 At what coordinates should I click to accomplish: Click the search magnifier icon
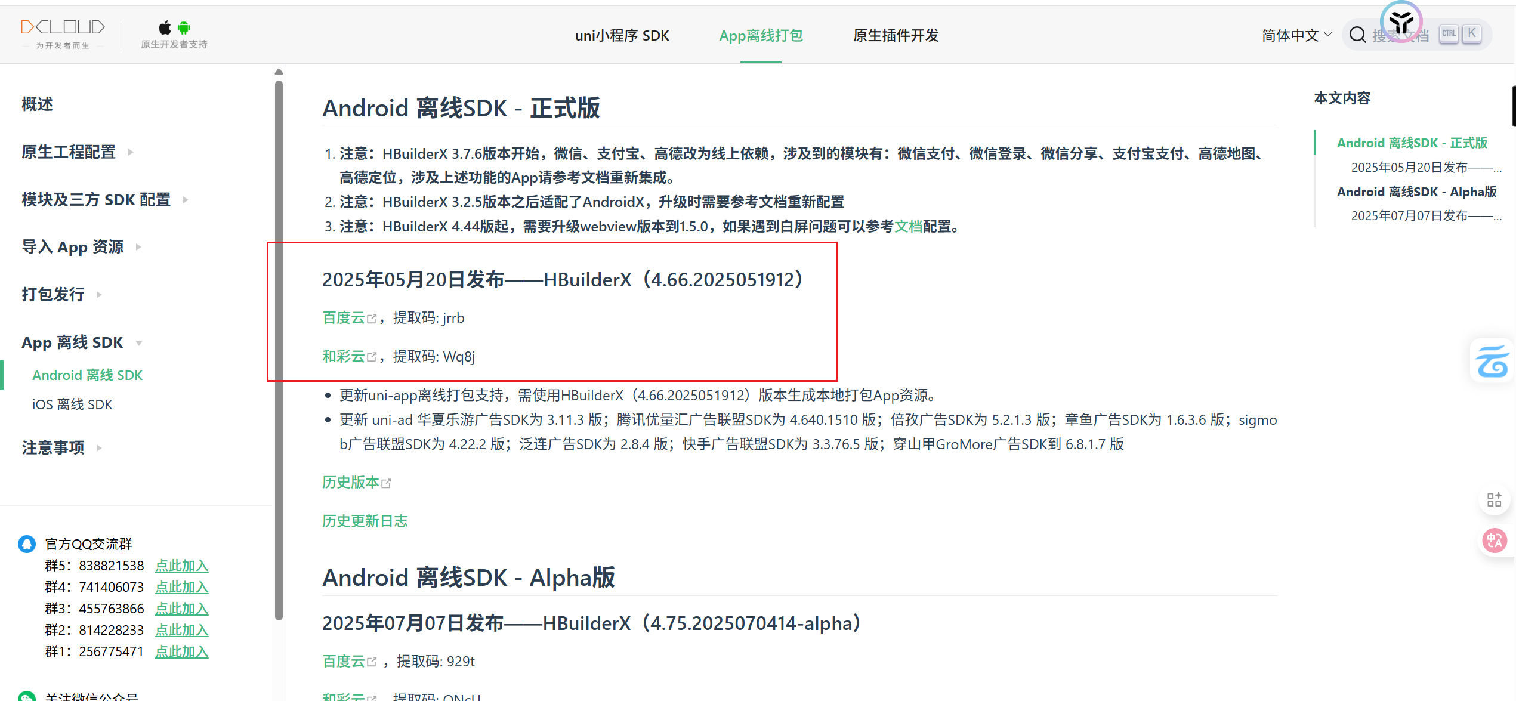1358,35
